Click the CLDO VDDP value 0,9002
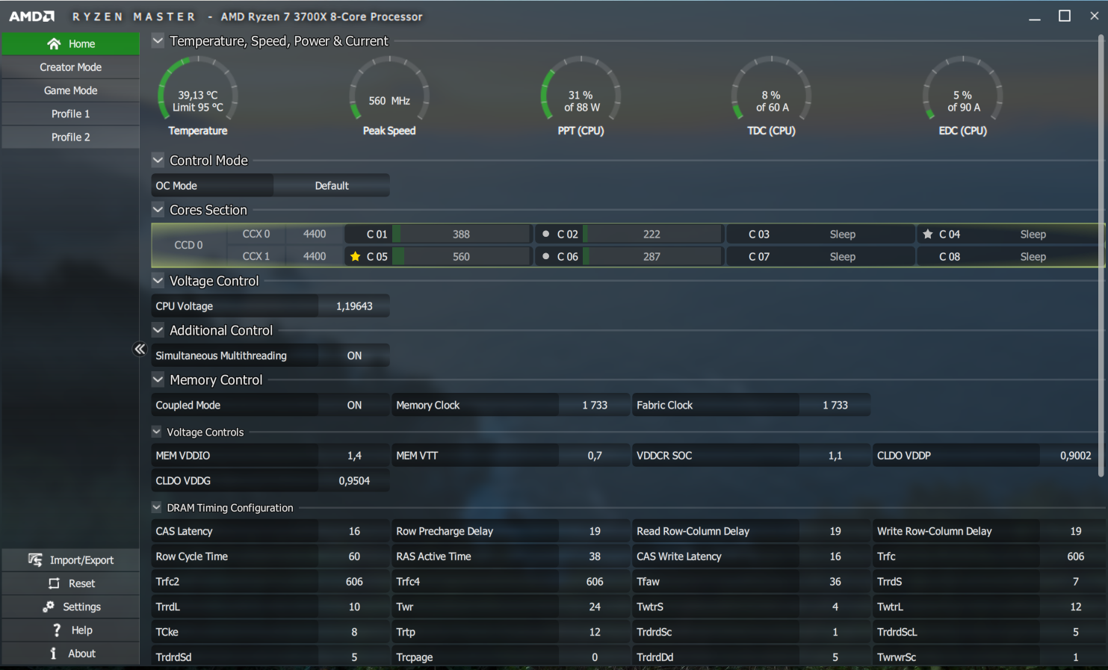This screenshot has height=670, width=1108. coord(1075,455)
